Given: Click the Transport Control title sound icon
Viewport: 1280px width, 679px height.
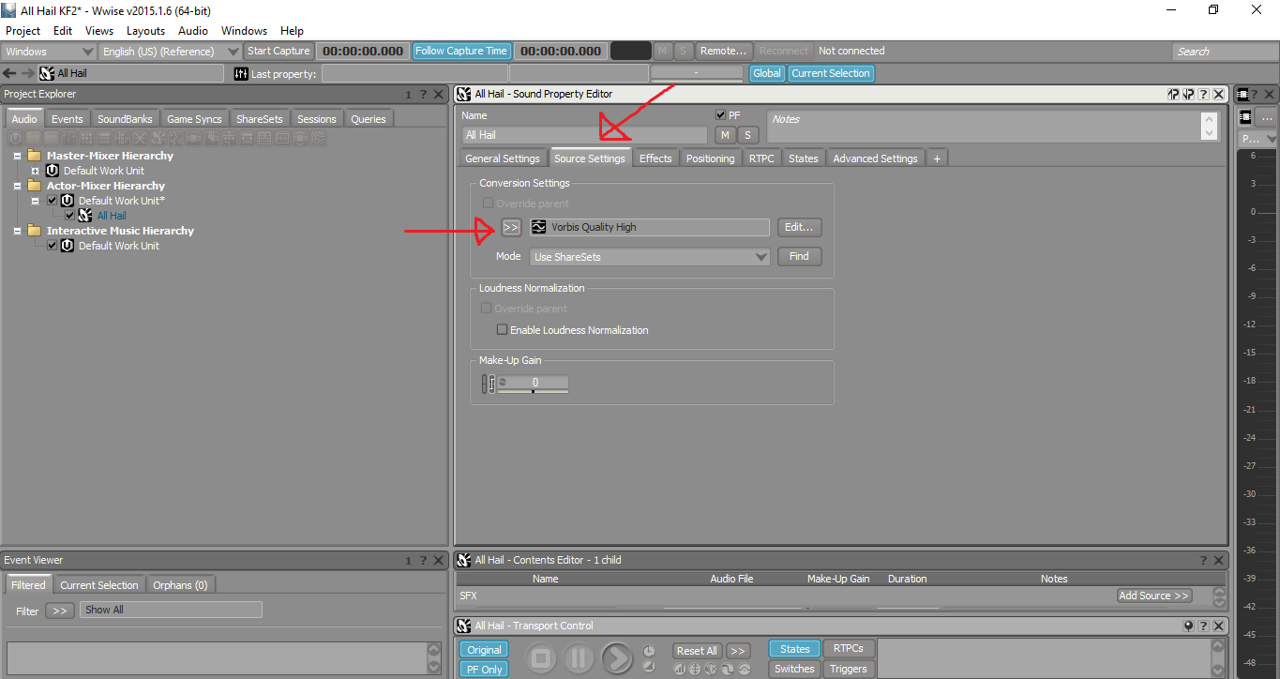Looking at the screenshot, I should 464,626.
